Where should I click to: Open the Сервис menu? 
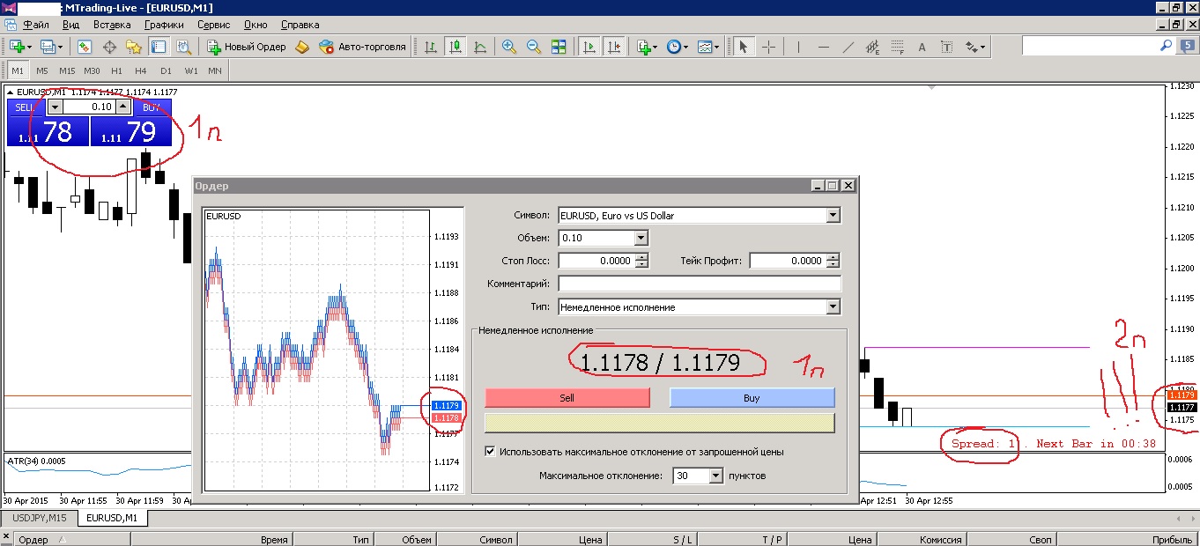(x=214, y=25)
